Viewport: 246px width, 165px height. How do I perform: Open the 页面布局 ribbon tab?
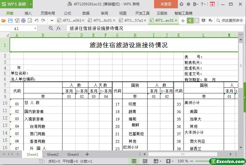pyautogui.click(x=48, y=13)
